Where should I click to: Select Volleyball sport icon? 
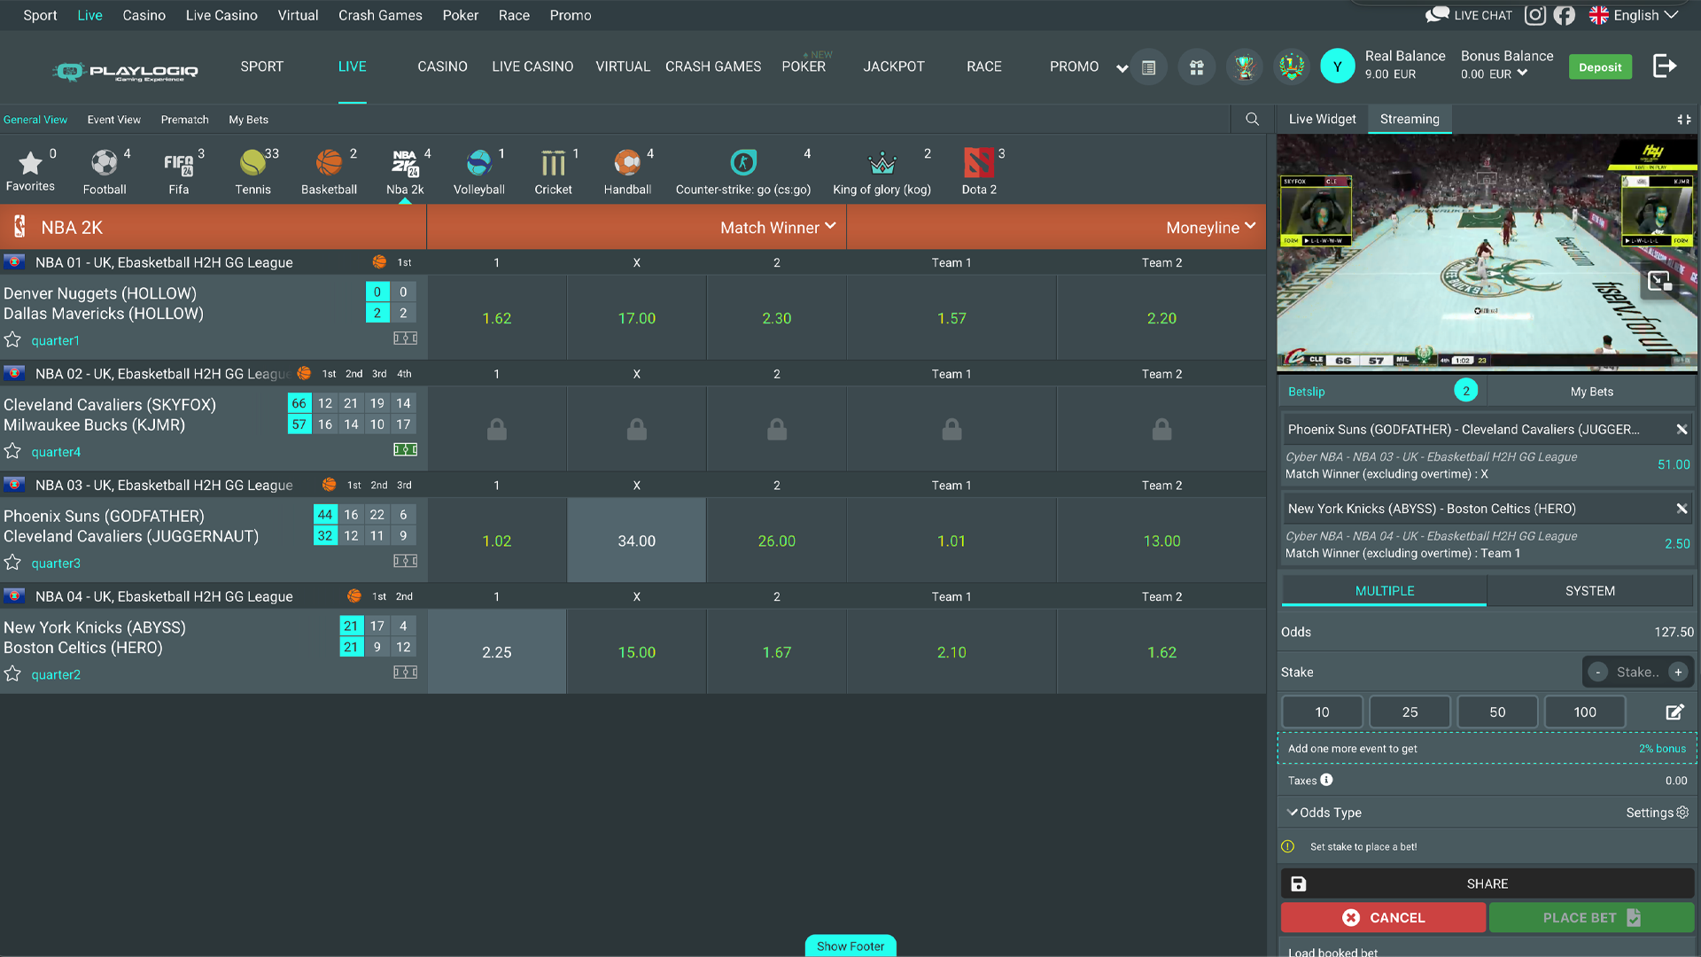[479, 170]
